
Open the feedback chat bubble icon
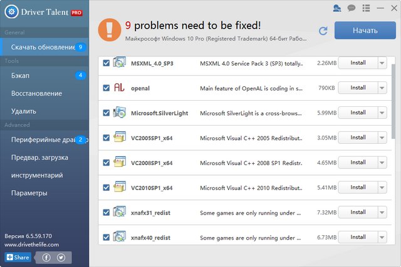[352, 8]
